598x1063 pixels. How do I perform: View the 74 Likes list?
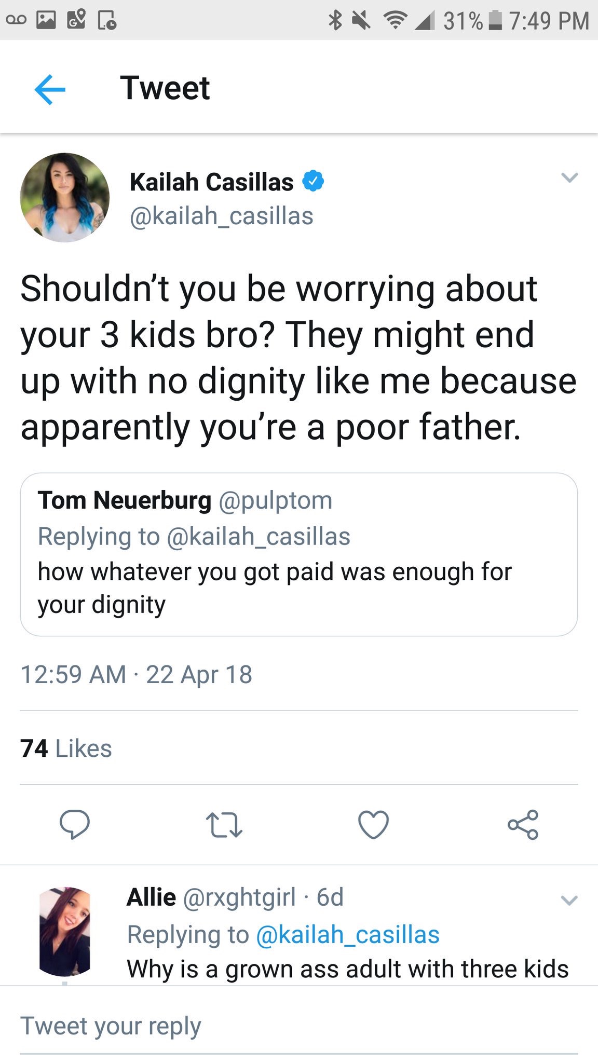pyautogui.click(x=66, y=748)
